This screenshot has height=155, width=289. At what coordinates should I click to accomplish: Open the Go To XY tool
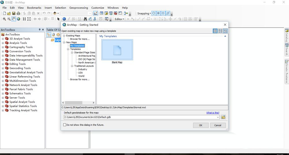(x=95, y=19)
